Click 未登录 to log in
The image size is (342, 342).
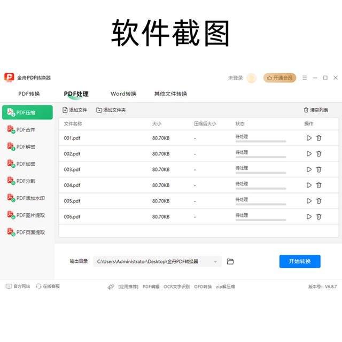[235, 78]
